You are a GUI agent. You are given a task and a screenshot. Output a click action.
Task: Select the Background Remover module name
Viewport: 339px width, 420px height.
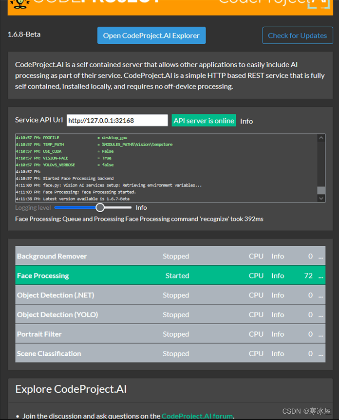pos(52,256)
